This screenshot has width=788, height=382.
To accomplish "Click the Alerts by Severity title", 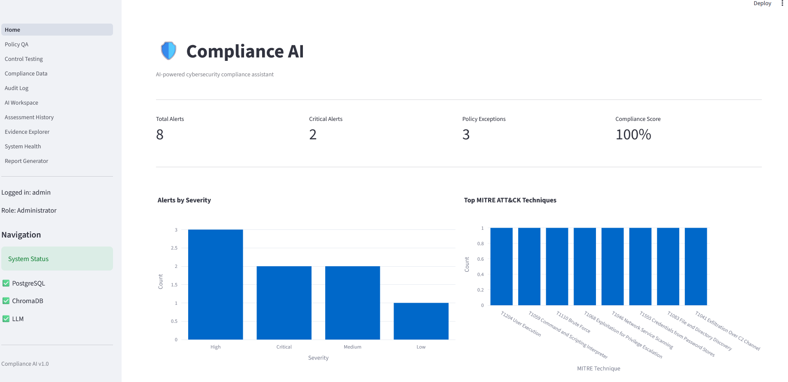I will [184, 200].
